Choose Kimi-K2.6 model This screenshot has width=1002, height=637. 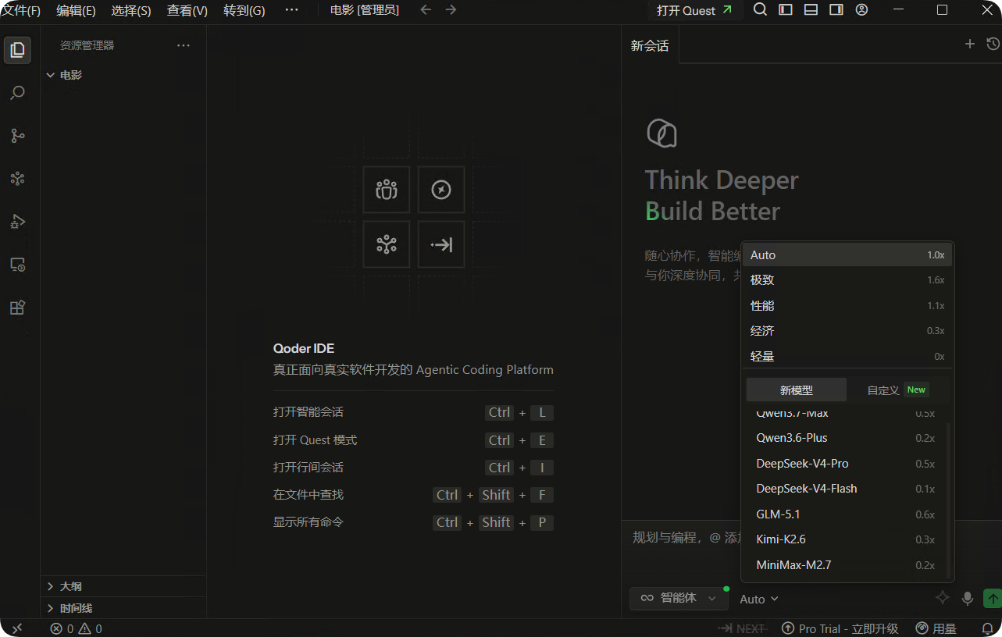point(846,539)
